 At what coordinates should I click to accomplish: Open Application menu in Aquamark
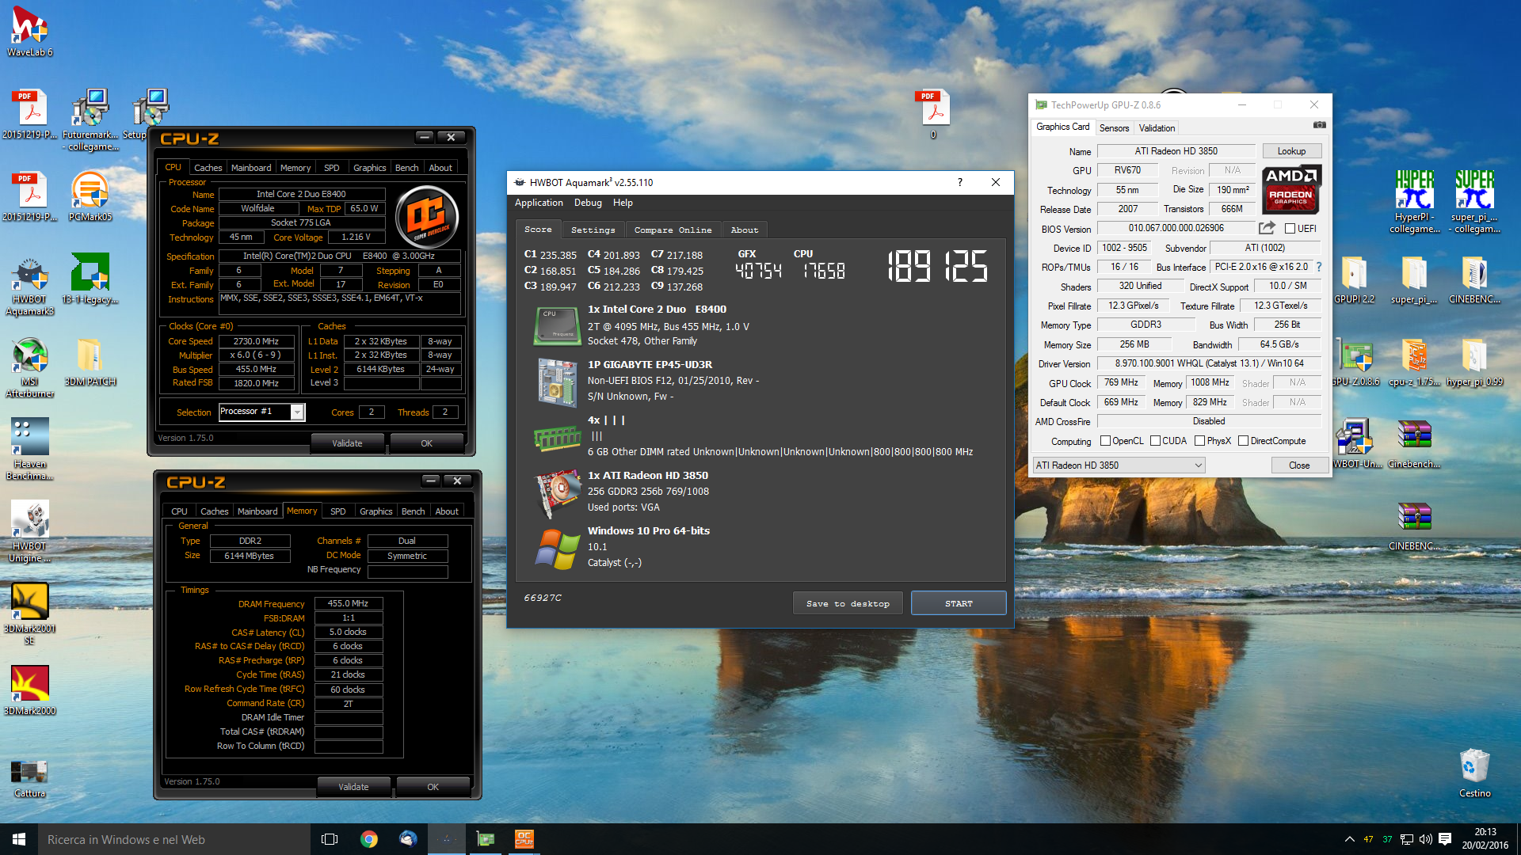point(539,203)
